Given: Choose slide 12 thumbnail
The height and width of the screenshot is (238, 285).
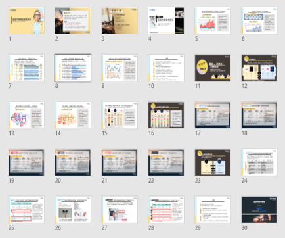Looking at the screenshot, I should (259, 68).
